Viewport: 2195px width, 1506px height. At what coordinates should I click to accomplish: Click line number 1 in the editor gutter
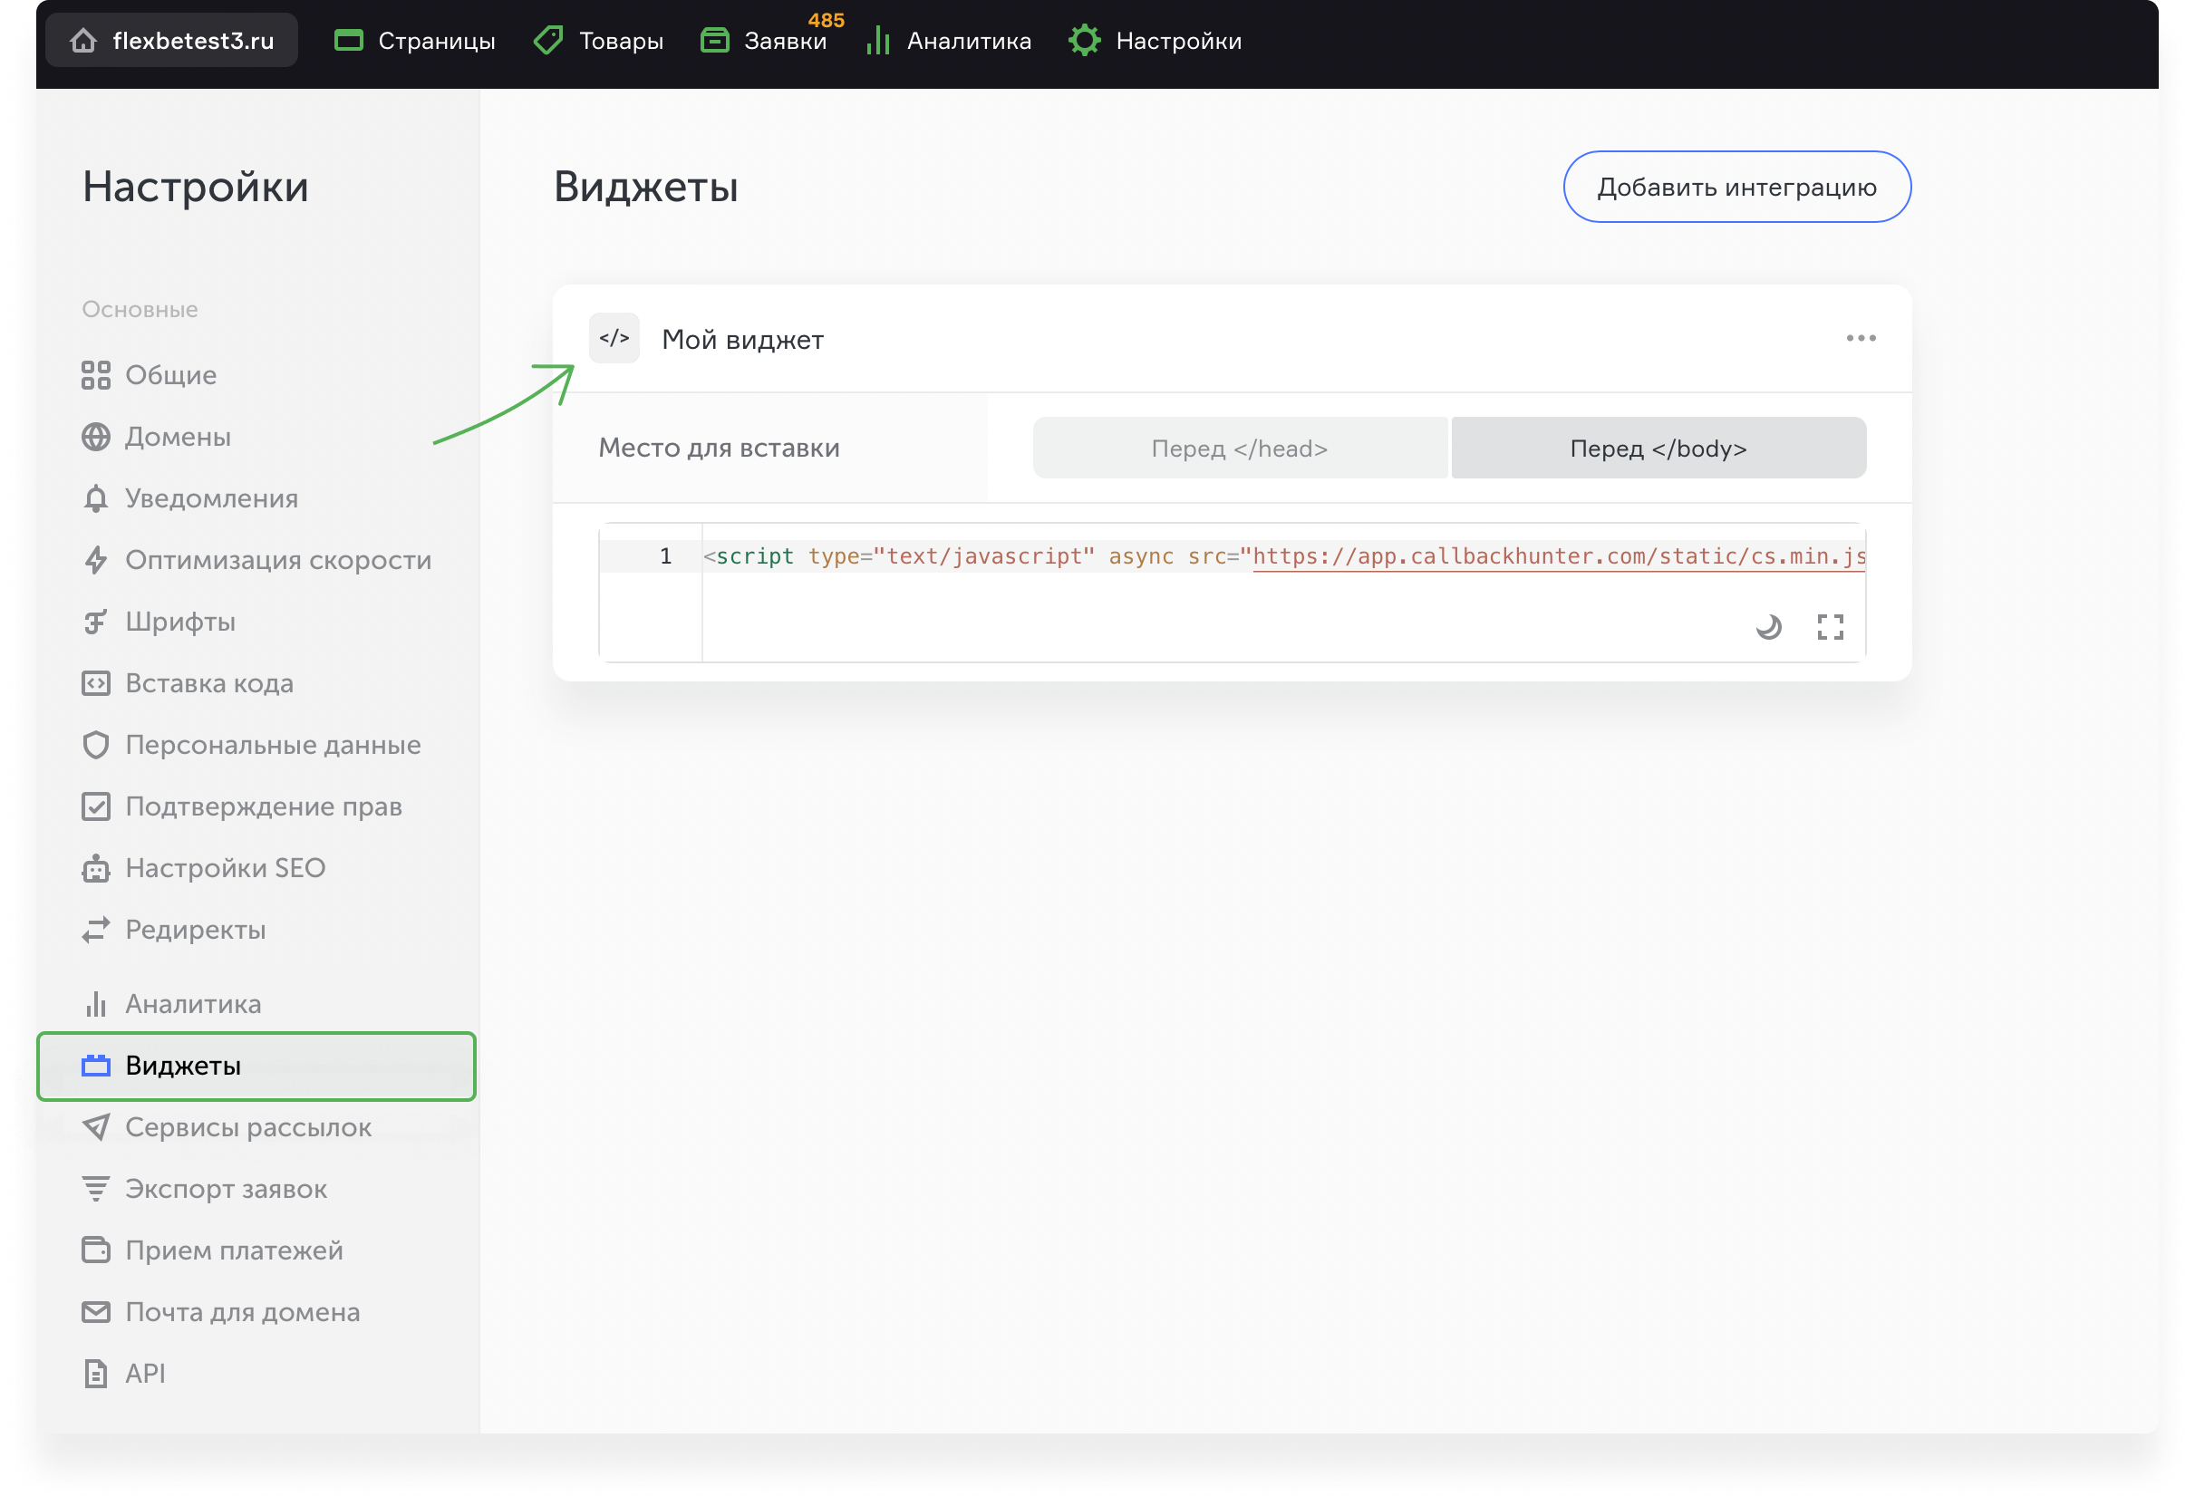tap(665, 556)
